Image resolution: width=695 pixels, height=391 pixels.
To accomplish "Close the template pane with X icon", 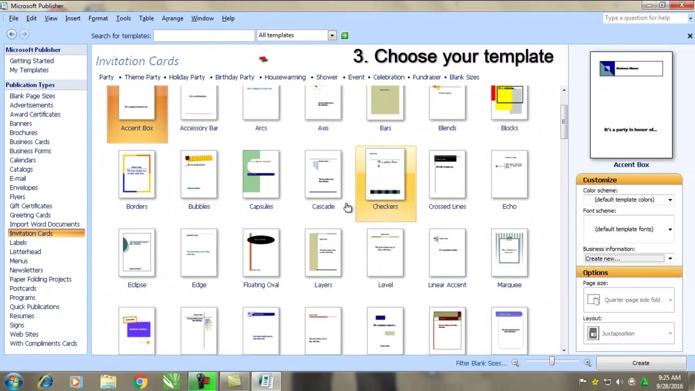I will tap(690, 36).
